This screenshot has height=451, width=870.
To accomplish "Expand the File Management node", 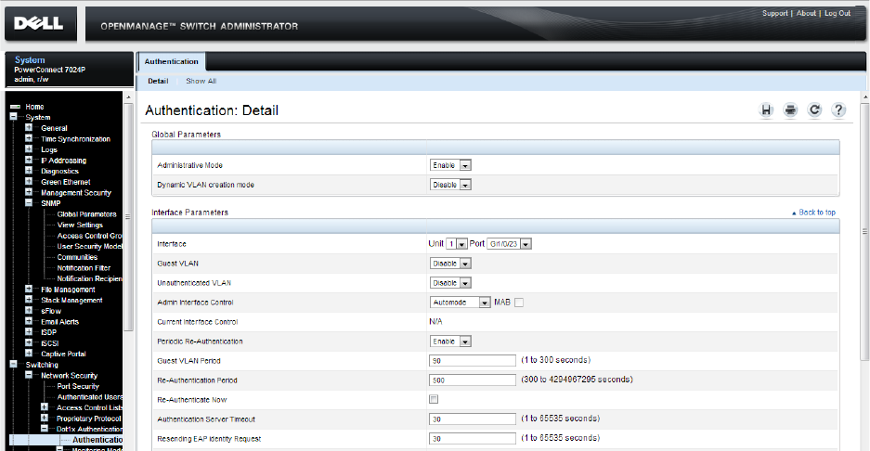I will (x=29, y=289).
